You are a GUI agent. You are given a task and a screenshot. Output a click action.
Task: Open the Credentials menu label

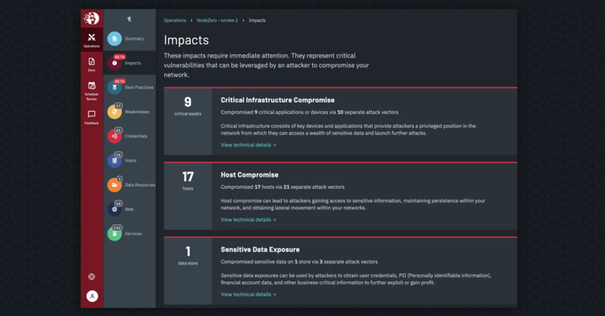coord(136,136)
